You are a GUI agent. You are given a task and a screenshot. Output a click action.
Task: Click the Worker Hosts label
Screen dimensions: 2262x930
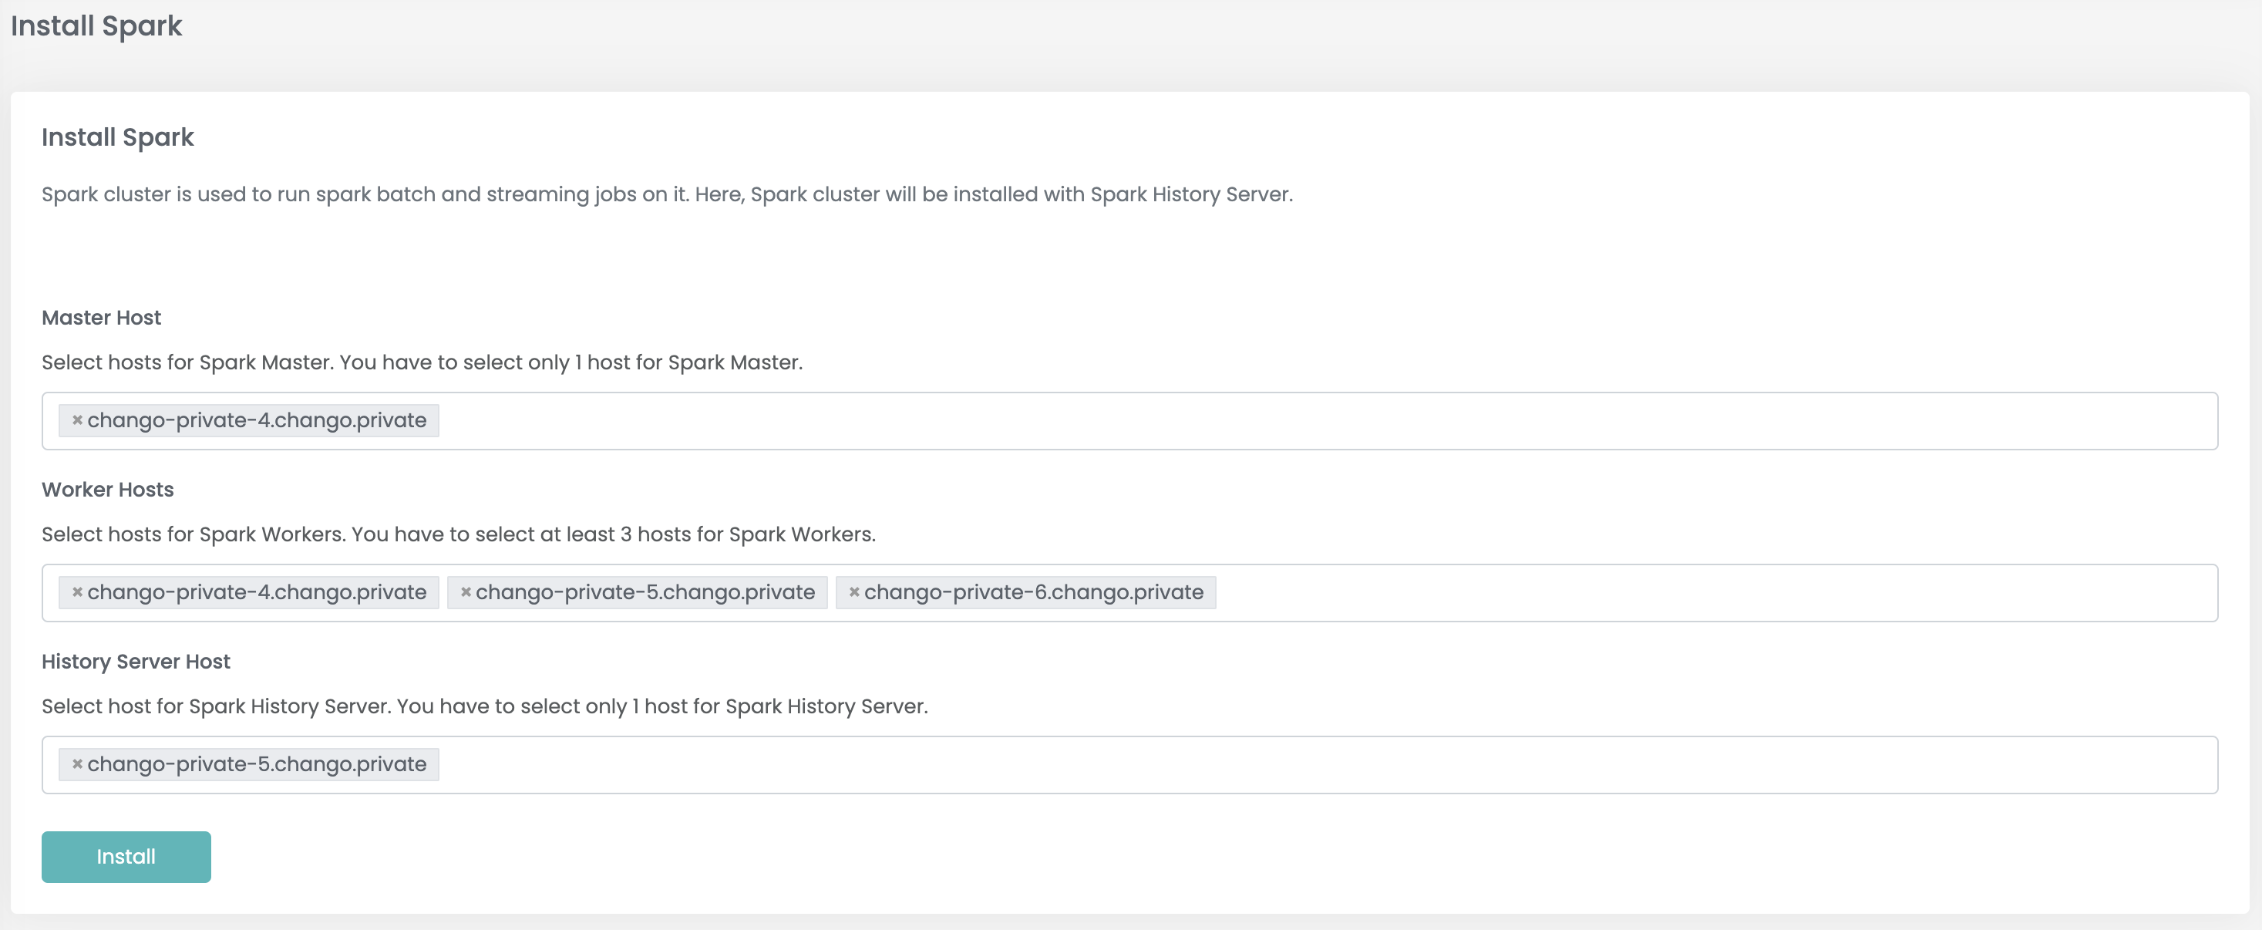(x=107, y=490)
